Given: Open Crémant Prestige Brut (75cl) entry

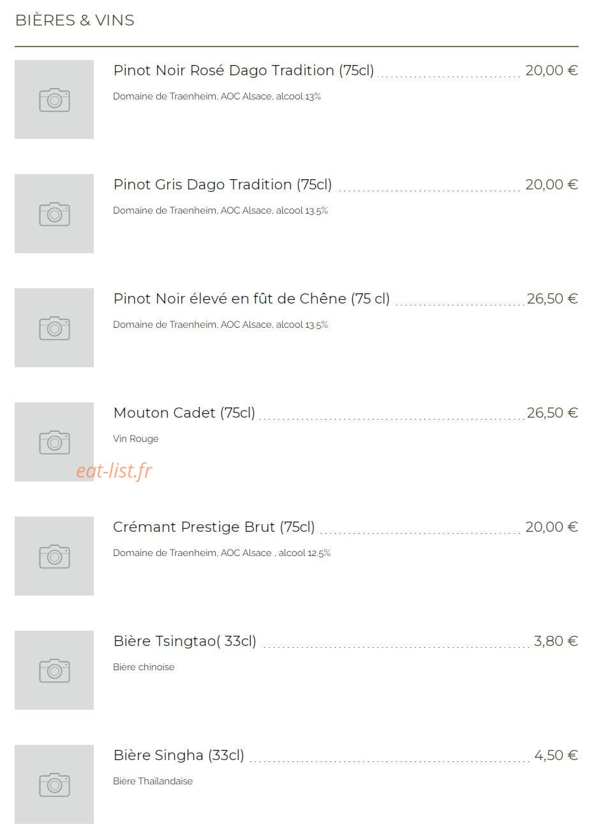Looking at the screenshot, I should (x=214, y=527).
